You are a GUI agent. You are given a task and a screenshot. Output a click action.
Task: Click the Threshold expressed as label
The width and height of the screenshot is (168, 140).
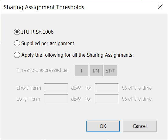[x=43, y=70]
